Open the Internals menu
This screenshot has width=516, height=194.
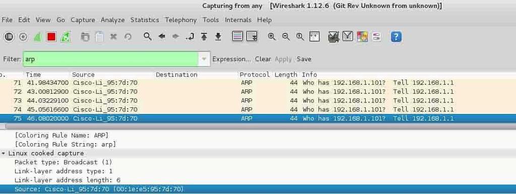pyautogui.click(x=238, y=20)
